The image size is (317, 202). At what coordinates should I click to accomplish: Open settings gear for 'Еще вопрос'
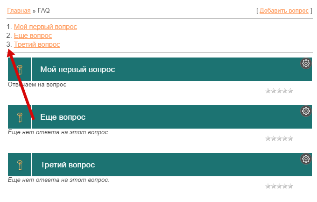pyautogui.click(x=306, y=111)
